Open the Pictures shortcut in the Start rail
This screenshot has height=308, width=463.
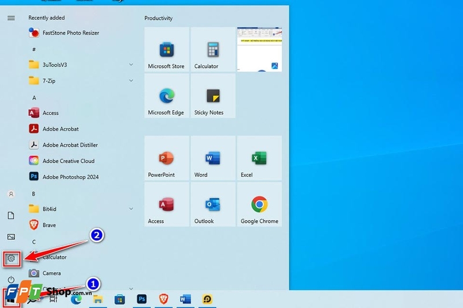tap(11, 237)
